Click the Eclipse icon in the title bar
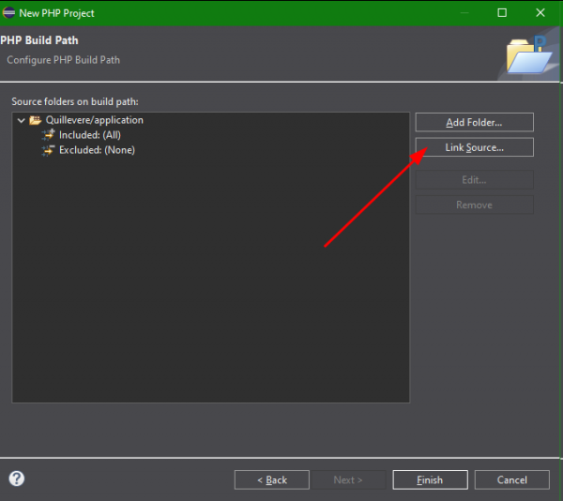Image resolution: width=563 pixels, height=501 pixels. (8, 13)
